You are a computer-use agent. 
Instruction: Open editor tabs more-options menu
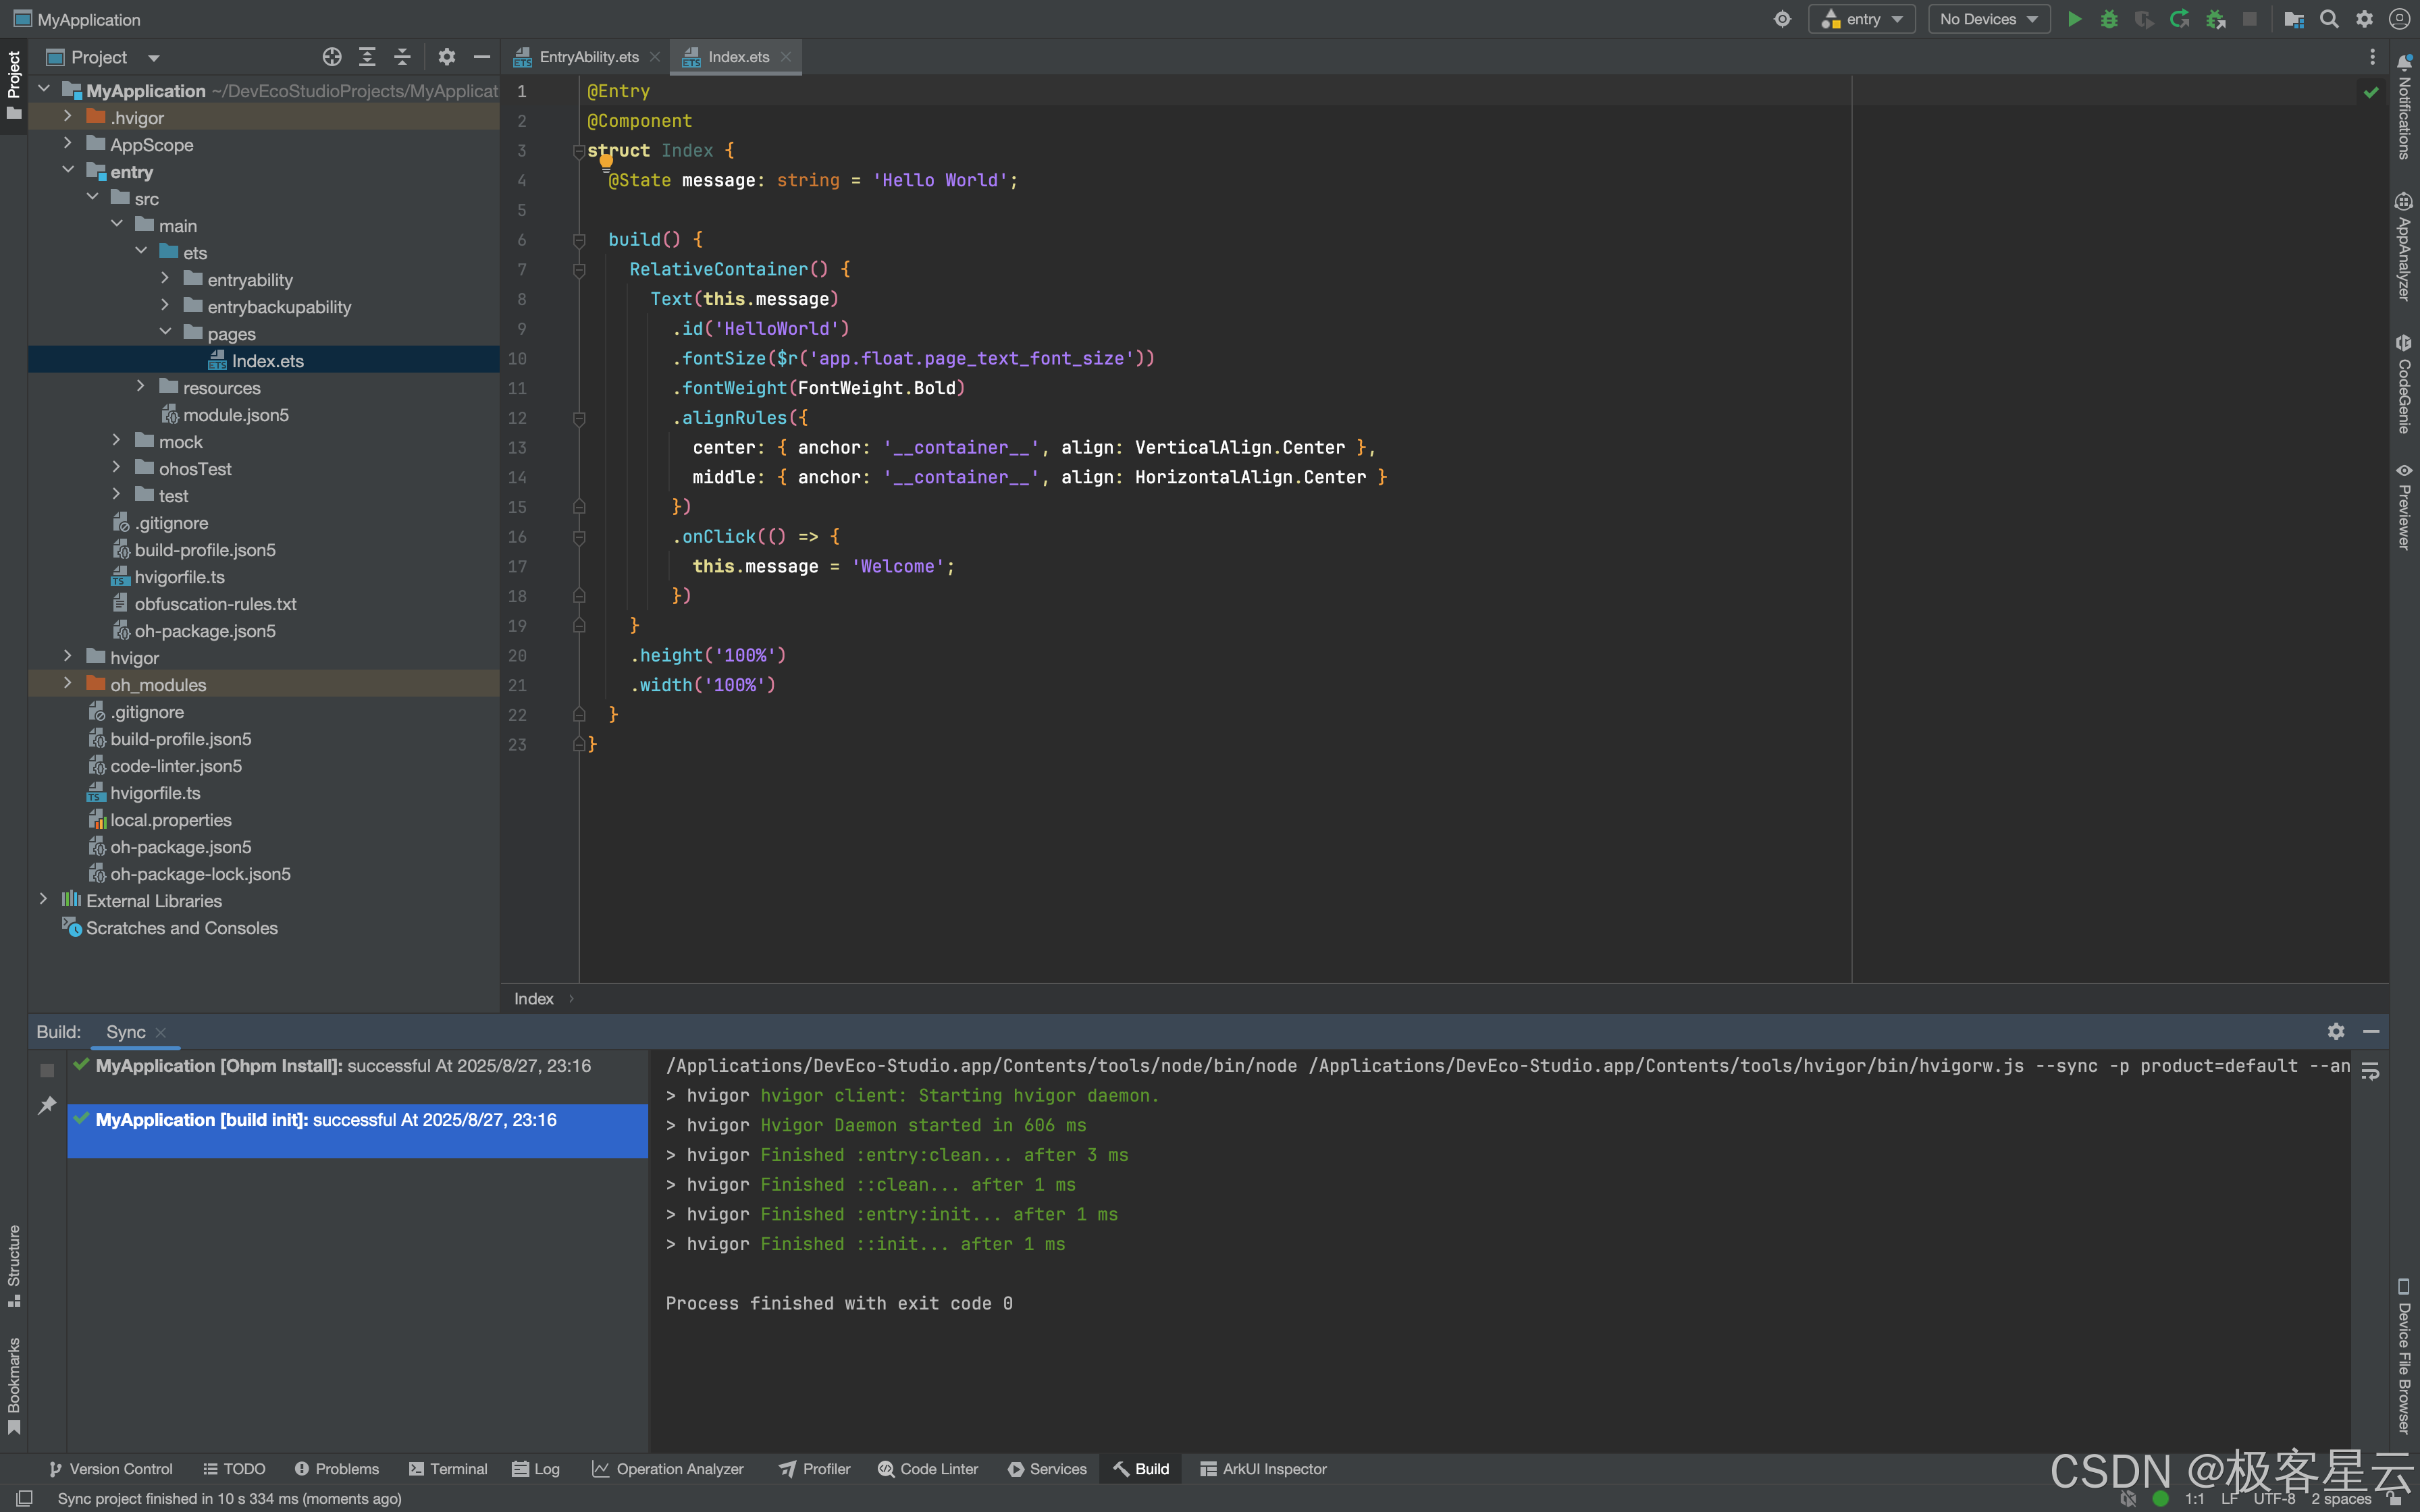2372,57
